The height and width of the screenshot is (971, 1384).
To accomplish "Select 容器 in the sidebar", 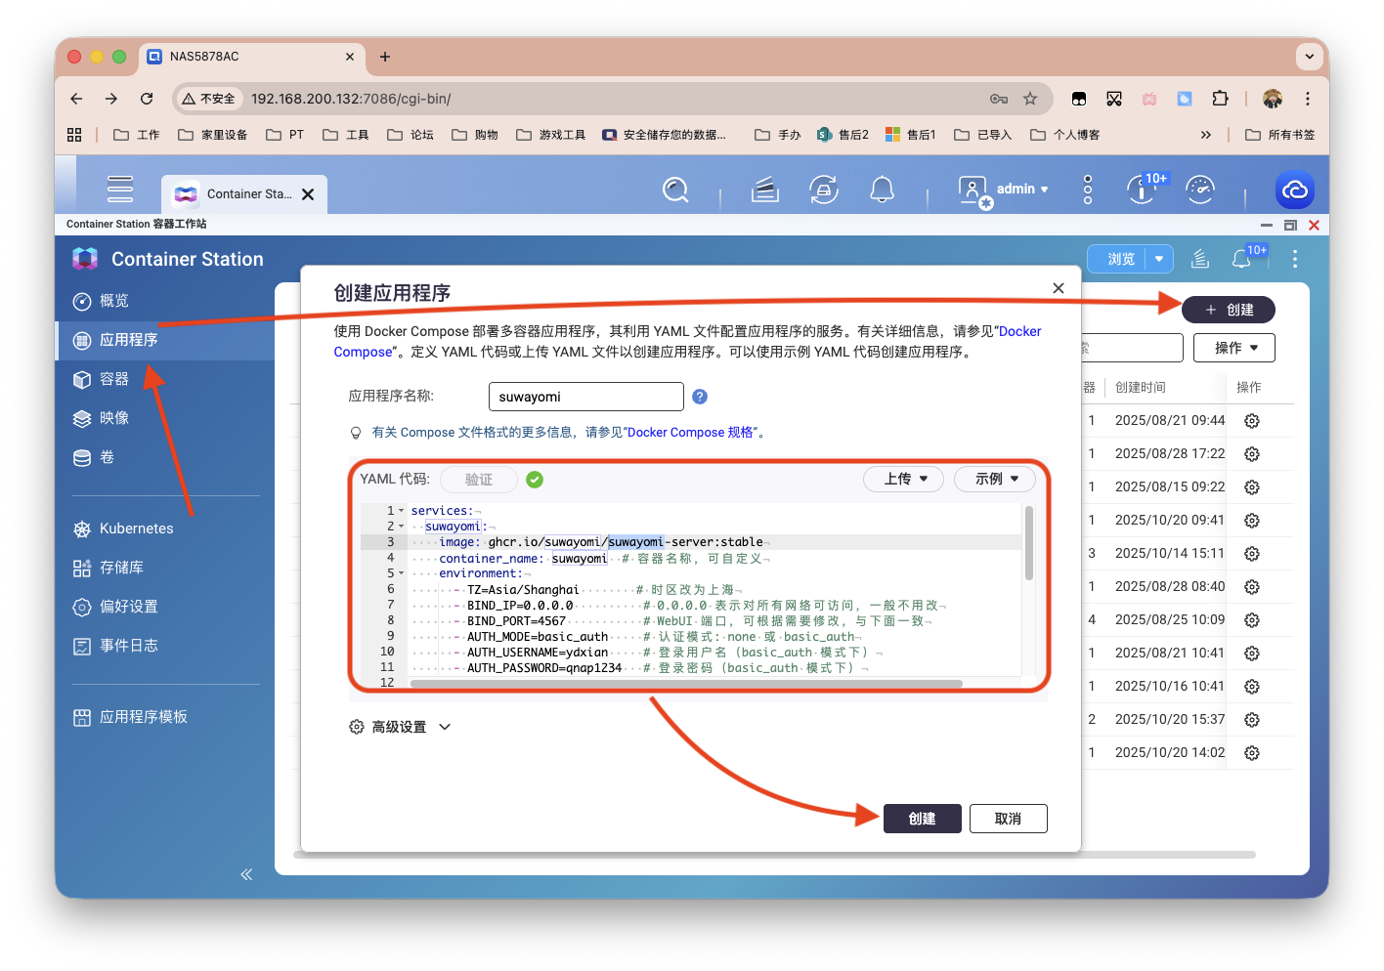I will 114,379.
